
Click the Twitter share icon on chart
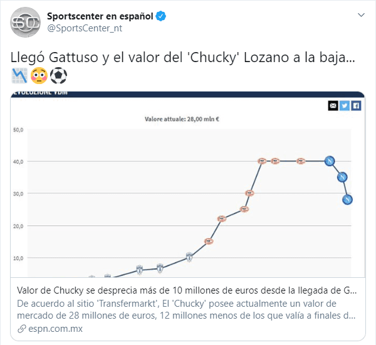tap(344, 105)
